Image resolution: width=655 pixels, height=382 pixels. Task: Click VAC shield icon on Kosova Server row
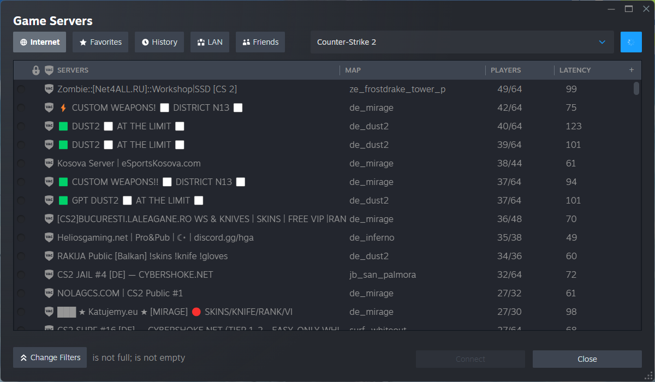[49, 163]
